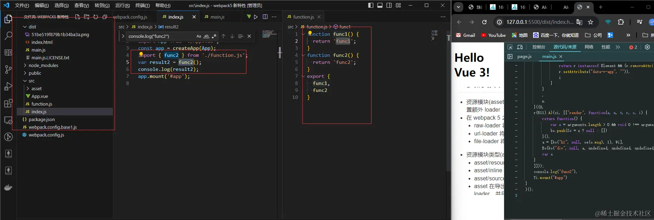Click the New File icon in the explorer header
This screenshot has height=220, width=654.
click(77, 17)
